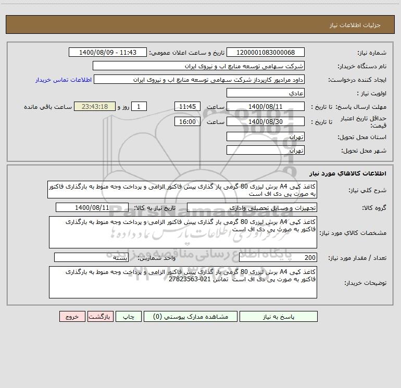The width and height of the screenshot is (401, 388).
Task: Open 'مشاهده مدارک پیوستی (0)' attachments button
Action: (x=191, y=316)
